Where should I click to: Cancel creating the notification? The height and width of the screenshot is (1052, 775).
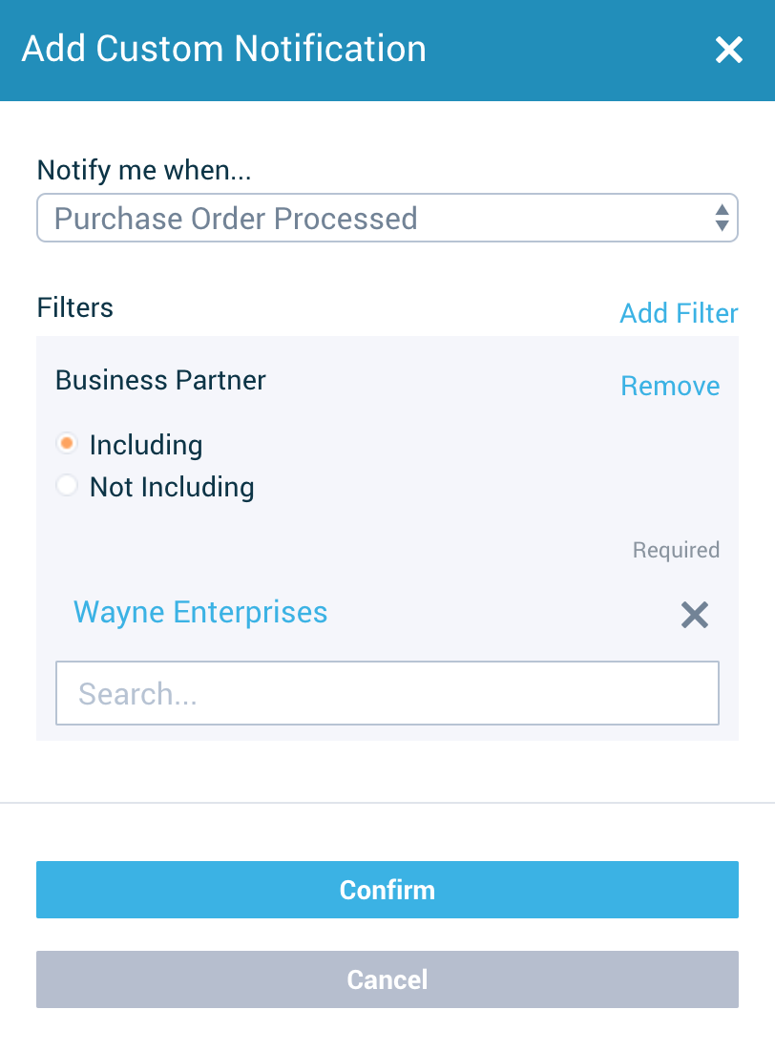387,979
